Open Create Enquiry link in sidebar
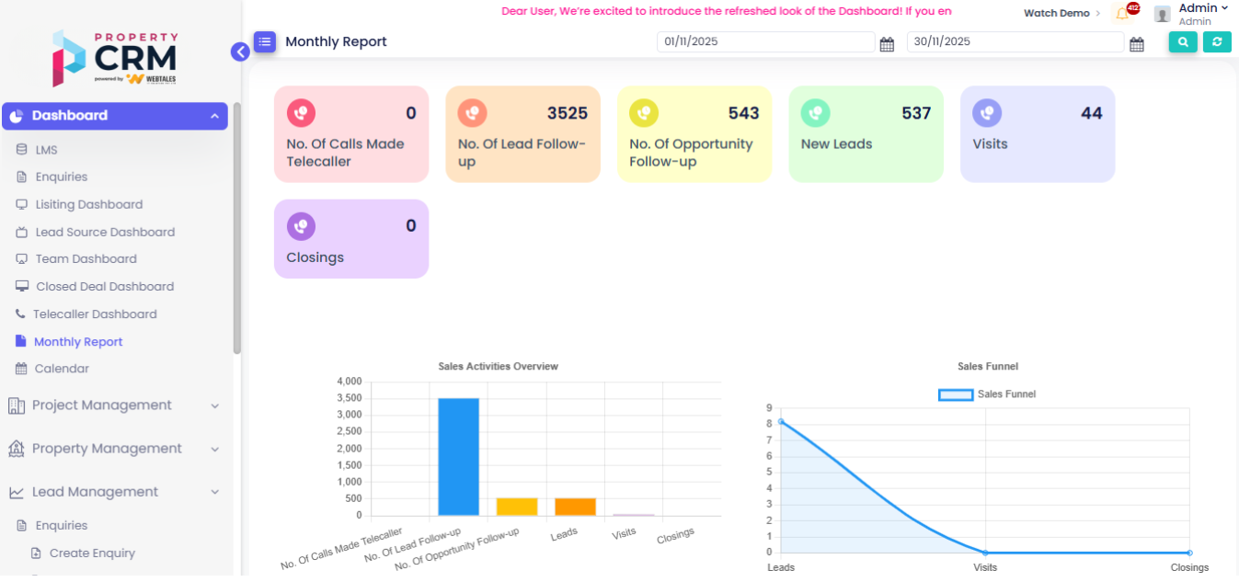Image resolution: width=1239 pixels, height=582 pixels. tap(92, 553)
